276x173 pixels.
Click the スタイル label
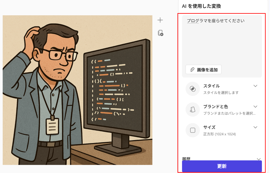coord(211,86)
